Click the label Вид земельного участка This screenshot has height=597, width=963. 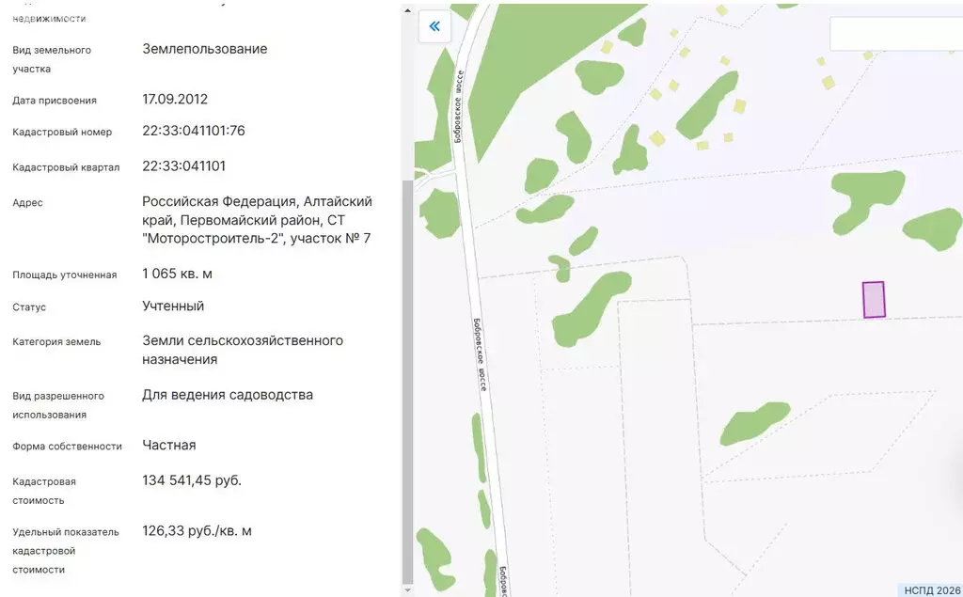pyautogui.click(x=52, y=59)
